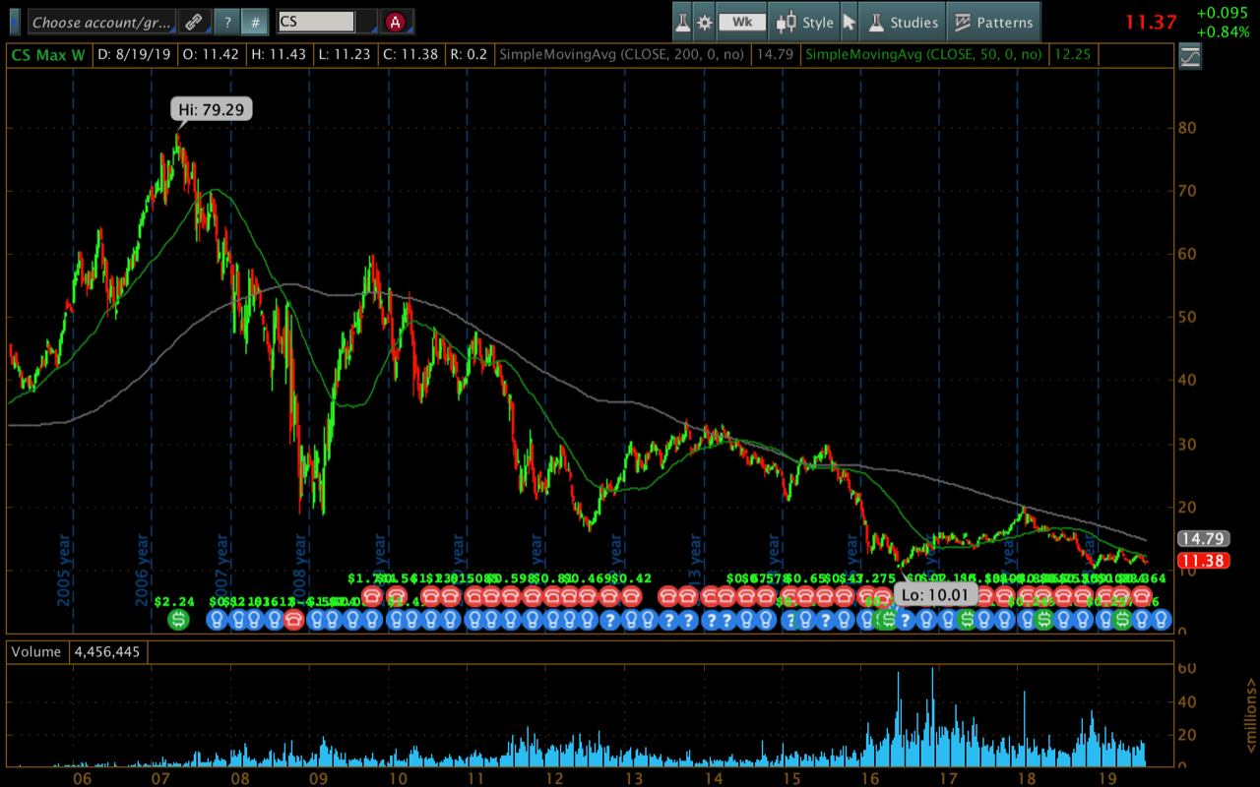The width and height of the screenshot is (1260, 787).
Task: Click the beaker icon left of the gear
Action: coord(683,21)
